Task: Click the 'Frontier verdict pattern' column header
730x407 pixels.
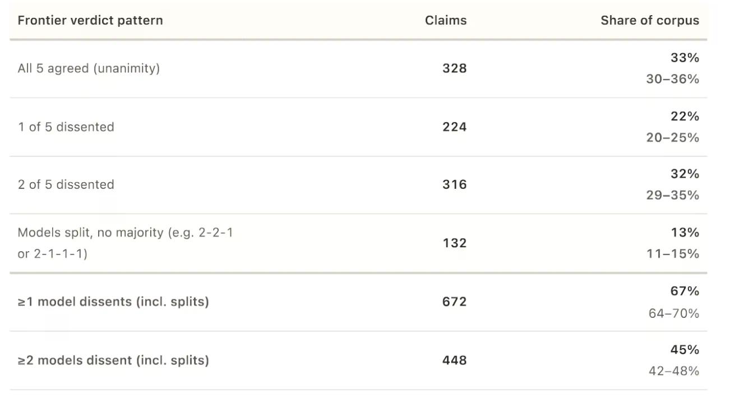Action: 90,20
